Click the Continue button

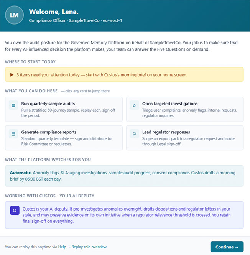(227, 247)
